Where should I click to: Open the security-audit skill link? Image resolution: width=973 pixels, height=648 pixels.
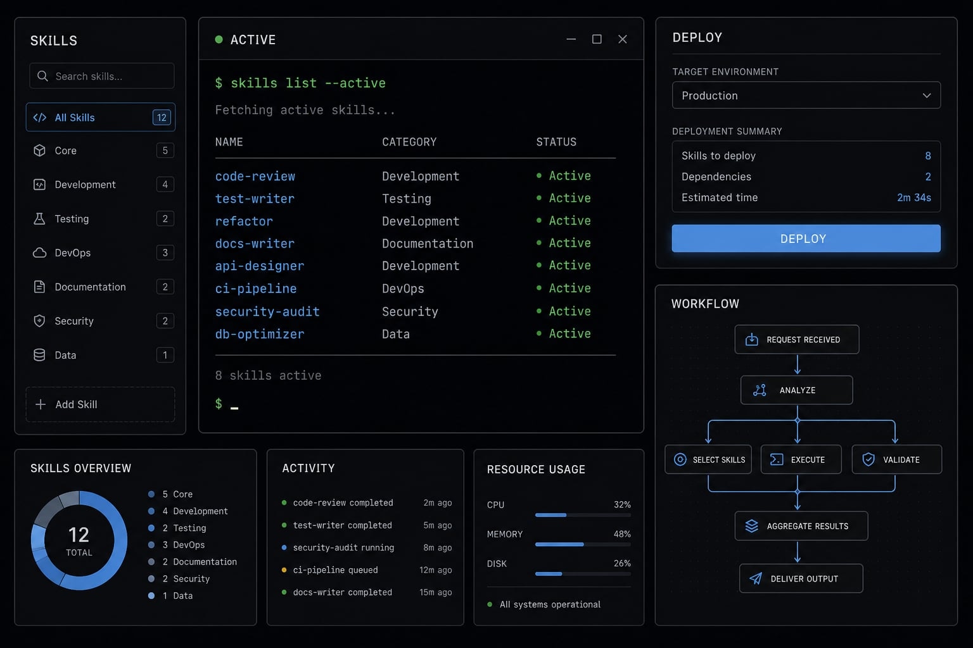pyautogui.click(x=267, y=311)
